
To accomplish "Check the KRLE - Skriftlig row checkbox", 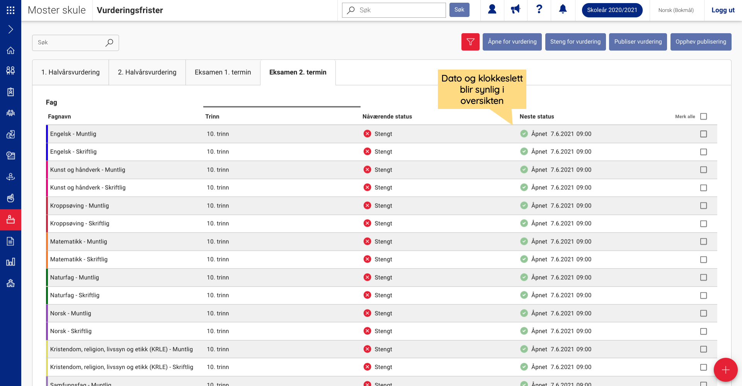I will pyautogui.click(x=703, y=367).
